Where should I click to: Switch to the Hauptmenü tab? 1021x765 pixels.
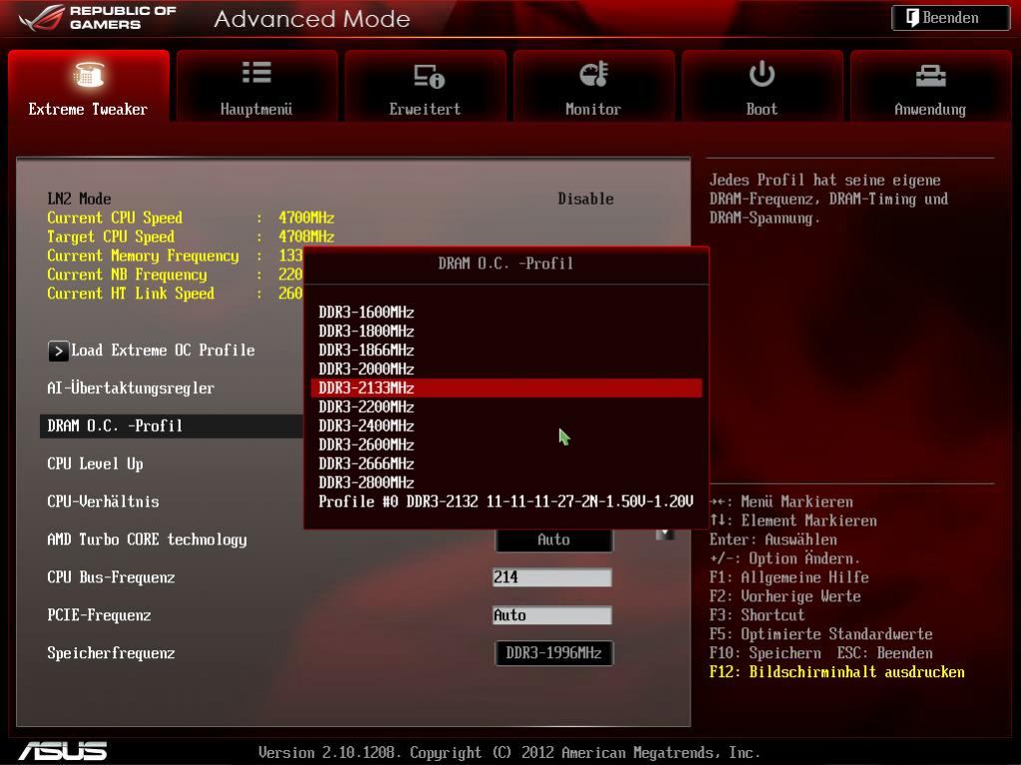click(256, 85)
